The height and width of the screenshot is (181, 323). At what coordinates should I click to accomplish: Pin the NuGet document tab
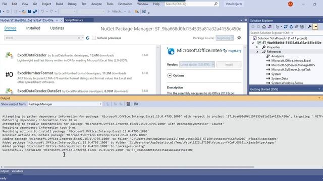57,20
